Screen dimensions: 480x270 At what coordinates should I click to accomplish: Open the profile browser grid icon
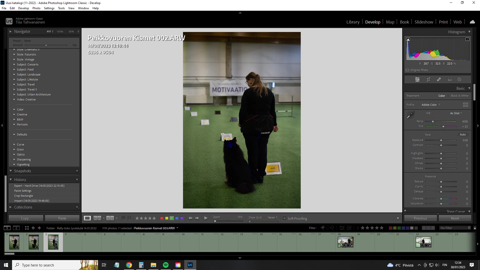point(465,105)
